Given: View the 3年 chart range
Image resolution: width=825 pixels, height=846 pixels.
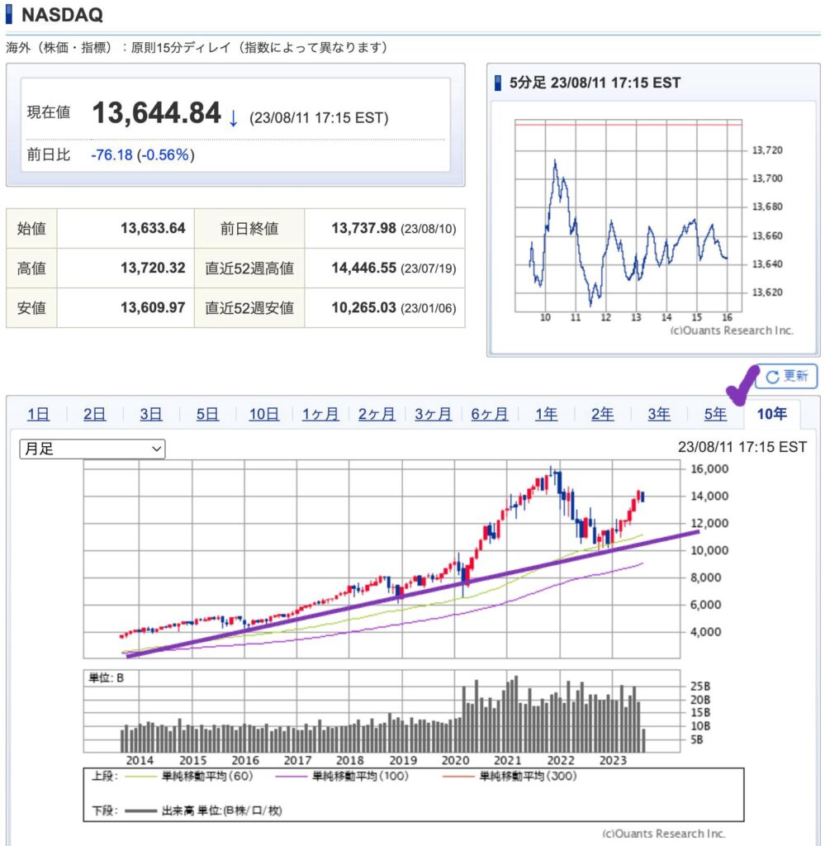Looking at the screenshot, I should click(x=659, y=414).
